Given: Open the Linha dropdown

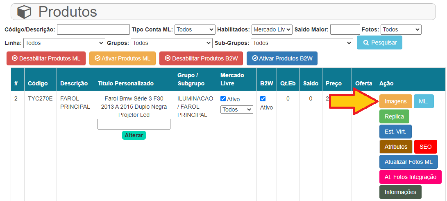Looking at the screenshot, I should (x=64, y=43).
